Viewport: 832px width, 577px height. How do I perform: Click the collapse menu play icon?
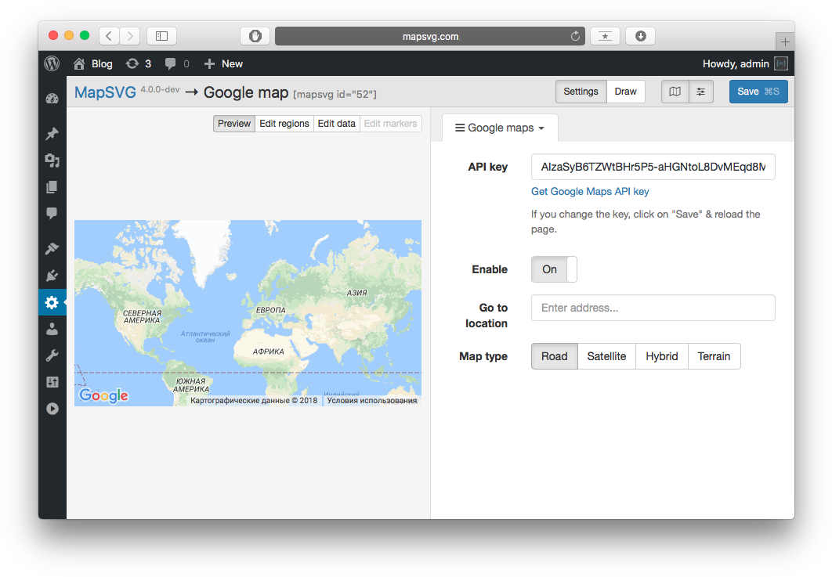tap(52, 409)
